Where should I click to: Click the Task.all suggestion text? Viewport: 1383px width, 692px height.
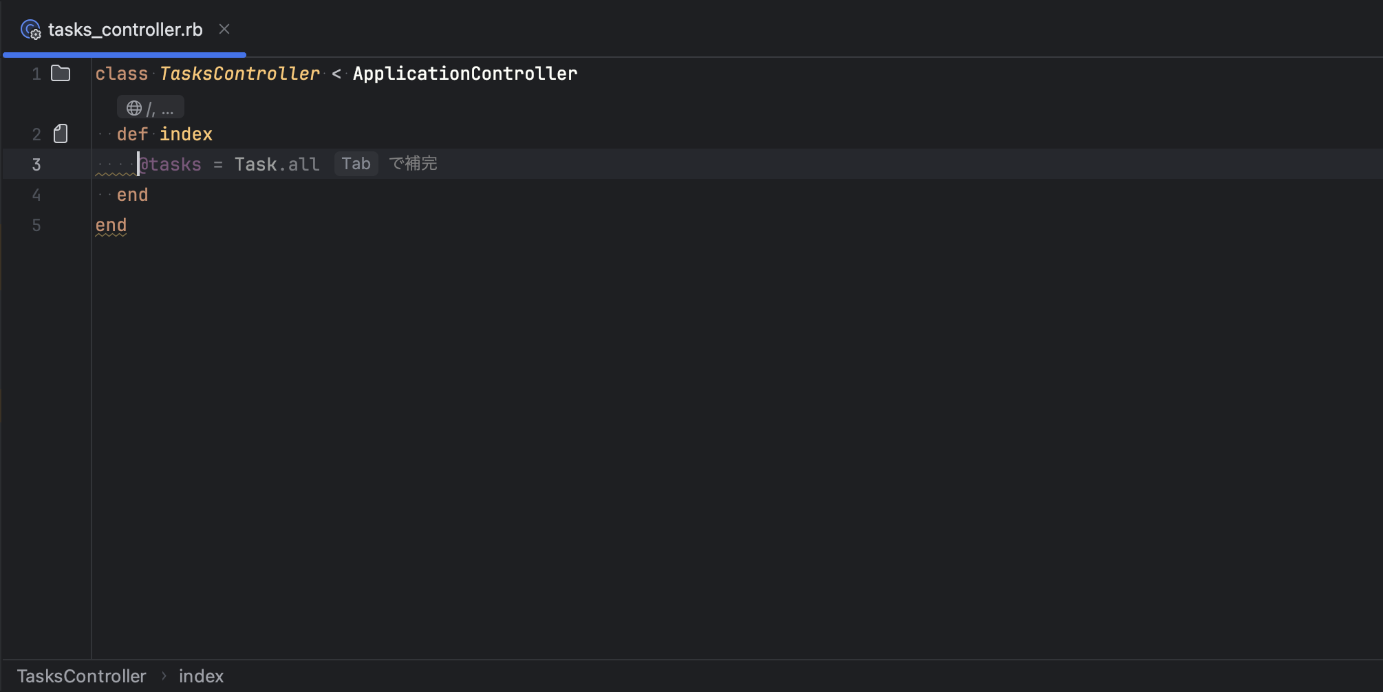tap(277, 164)
